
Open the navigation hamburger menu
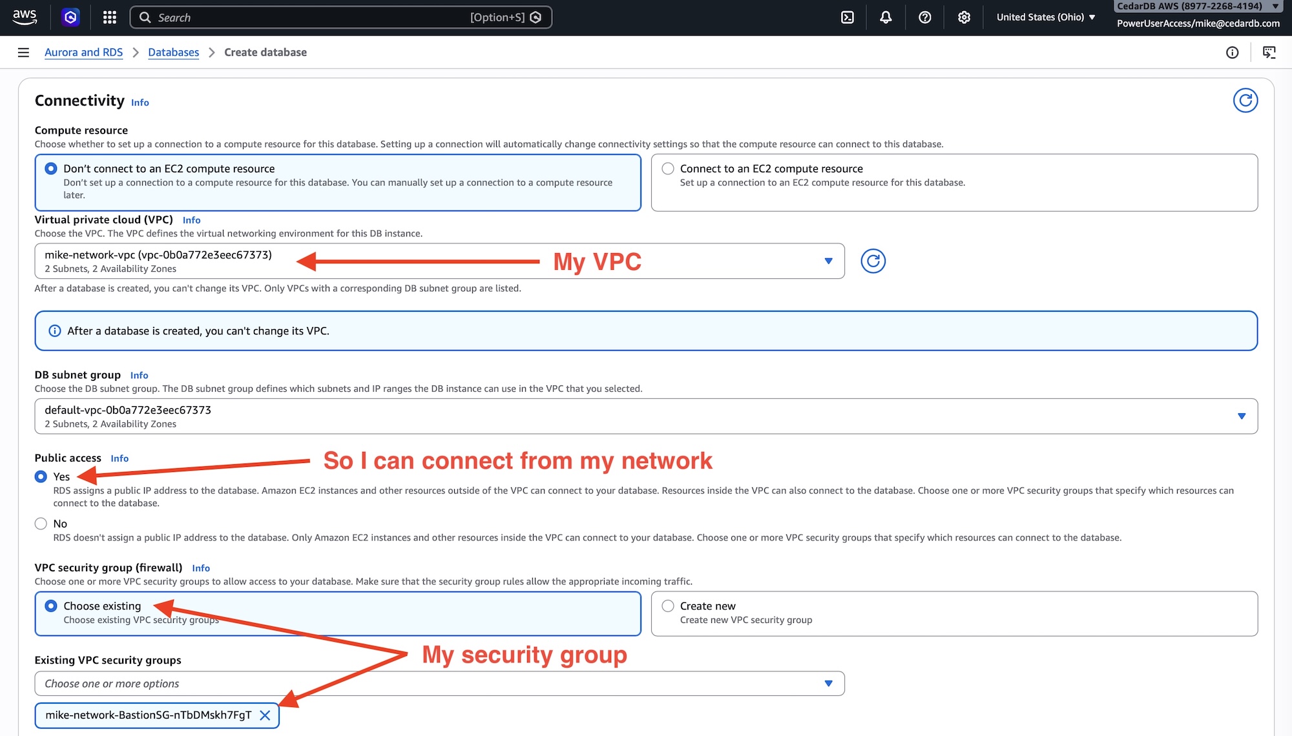click(x=23, y=52)
